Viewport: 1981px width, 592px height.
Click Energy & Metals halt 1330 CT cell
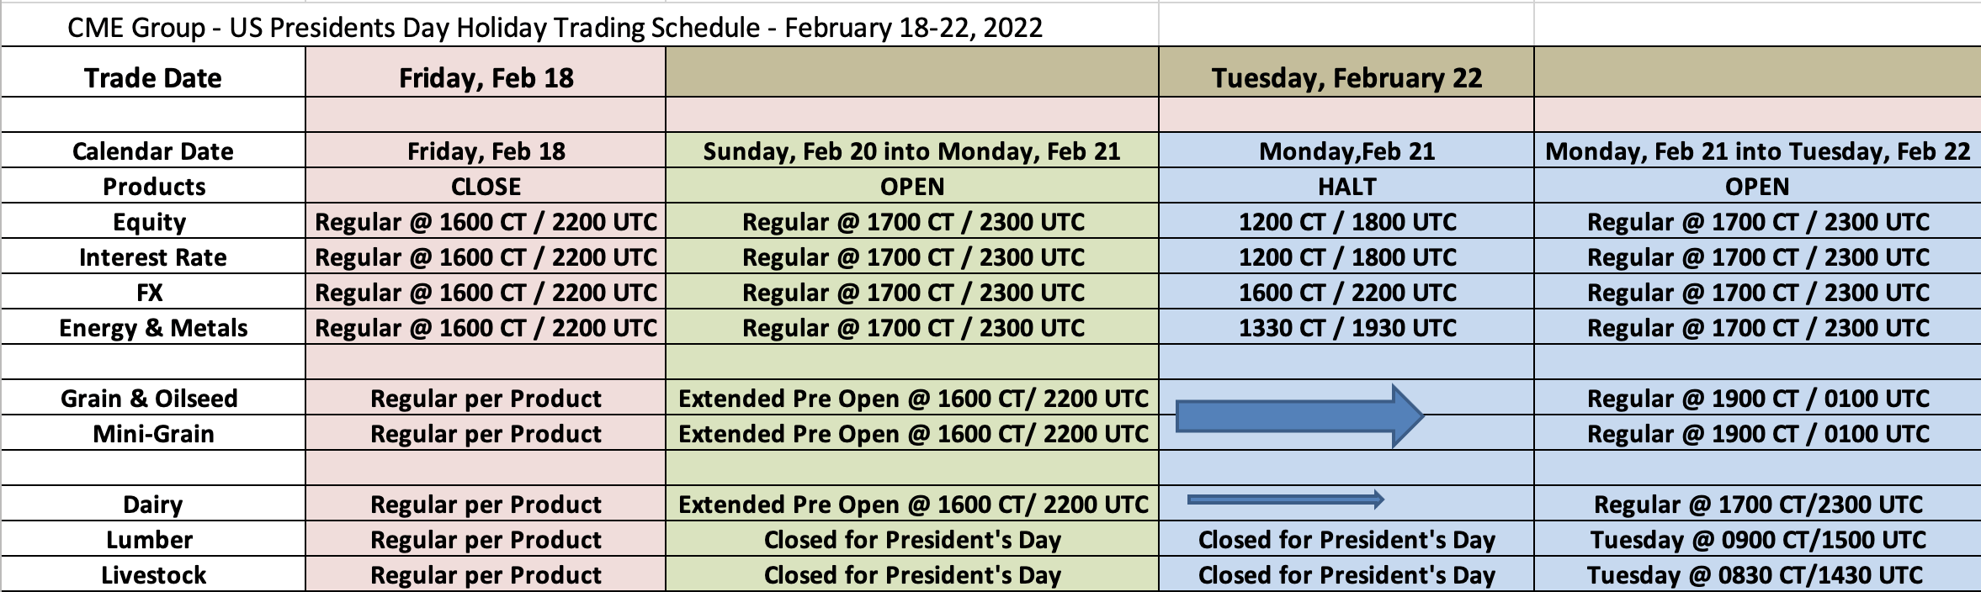point(1346,327)
